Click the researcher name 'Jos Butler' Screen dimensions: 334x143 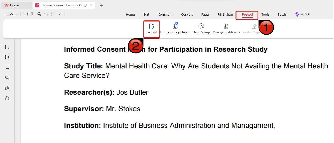click(132, 92)
